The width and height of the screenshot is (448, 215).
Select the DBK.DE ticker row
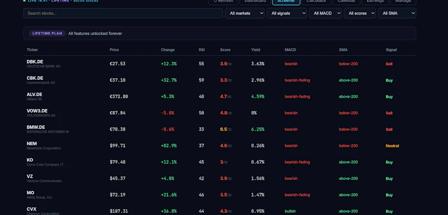point(220,64)
